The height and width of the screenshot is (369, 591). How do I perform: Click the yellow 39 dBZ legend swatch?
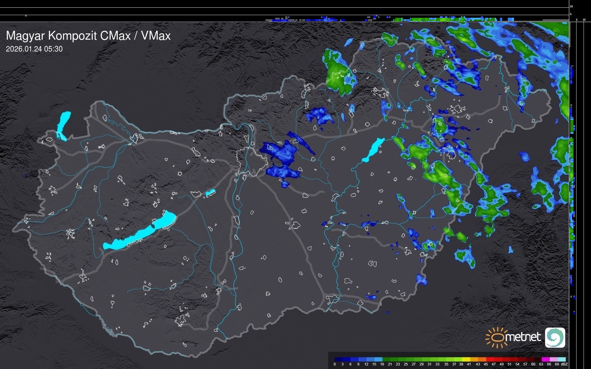click(x=466, y=359)
